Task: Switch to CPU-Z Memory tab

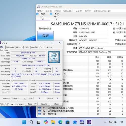Action: click(19, 47)
